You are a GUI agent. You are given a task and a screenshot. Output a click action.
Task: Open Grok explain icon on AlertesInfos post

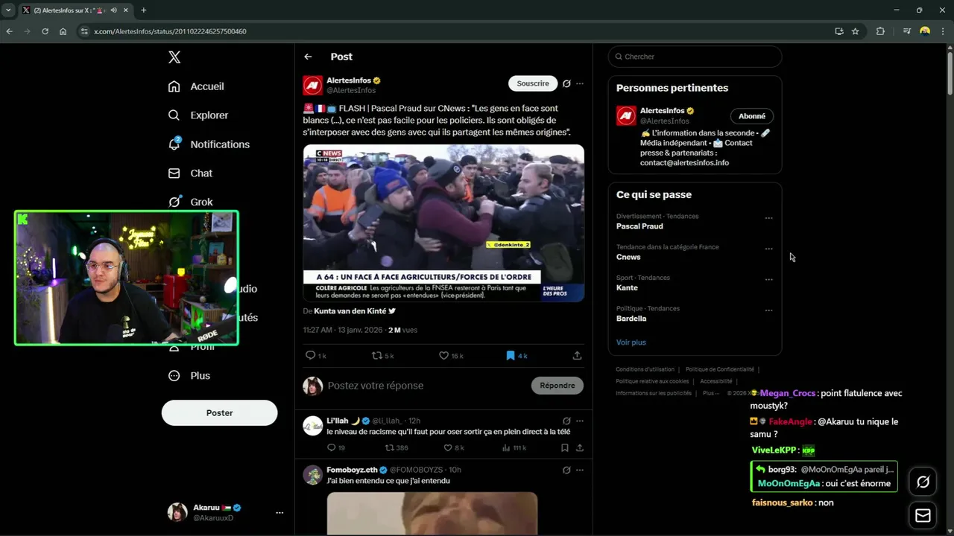pos(566,83)
